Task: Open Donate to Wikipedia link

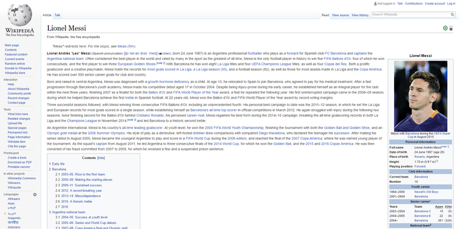Action: tap(18, 68)
